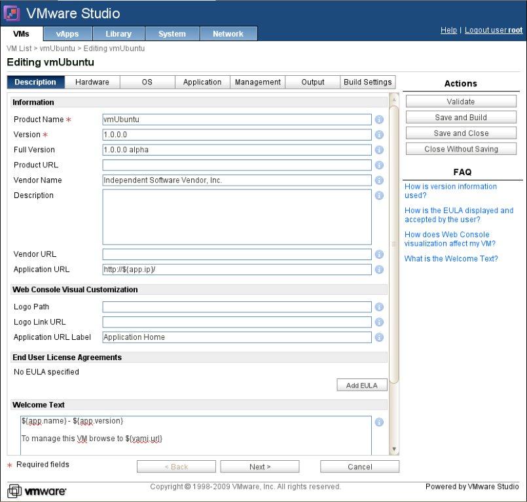Click the Validate button

pyautogui.click(x=461, y=101)
